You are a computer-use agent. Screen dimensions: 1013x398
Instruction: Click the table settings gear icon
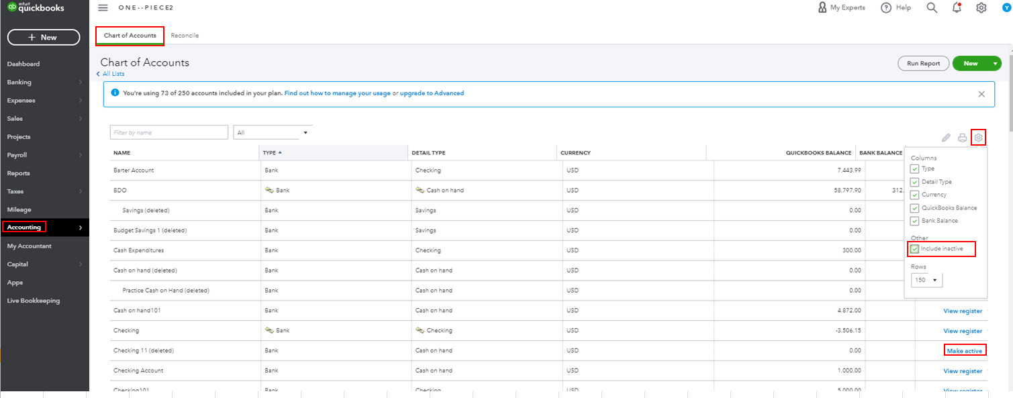pos(979,138)
